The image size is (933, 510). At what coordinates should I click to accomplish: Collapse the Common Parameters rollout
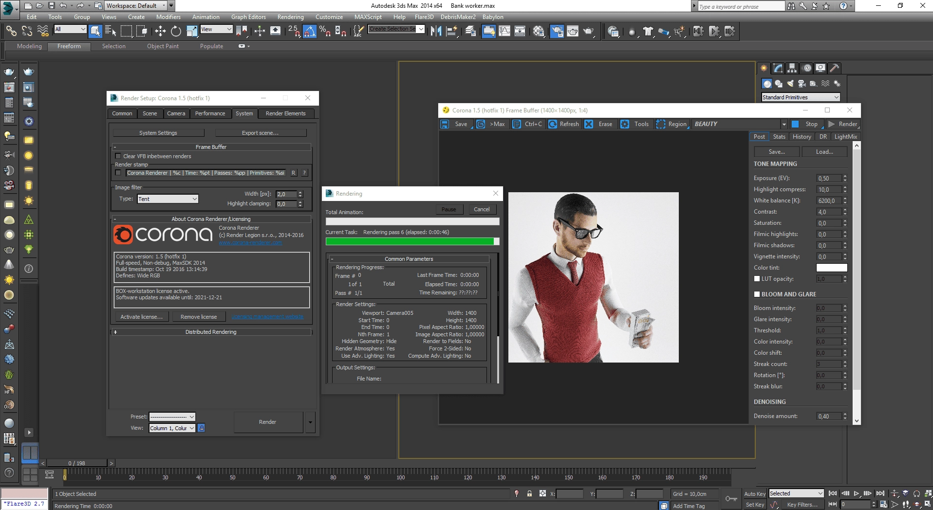[x=409, y=259]
